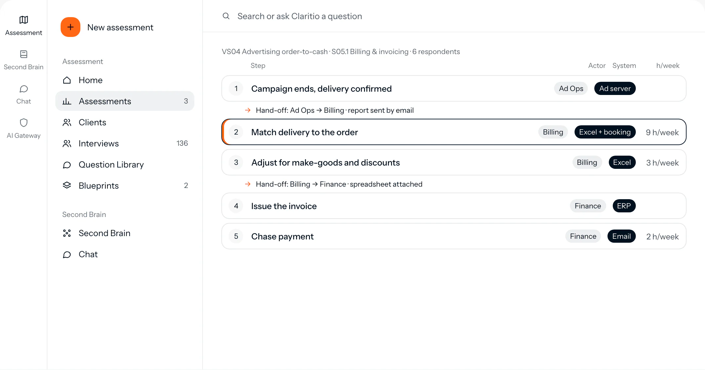Open Blueprints in the sidebar
The image size is (705, 370).
[x=125, y=186]
